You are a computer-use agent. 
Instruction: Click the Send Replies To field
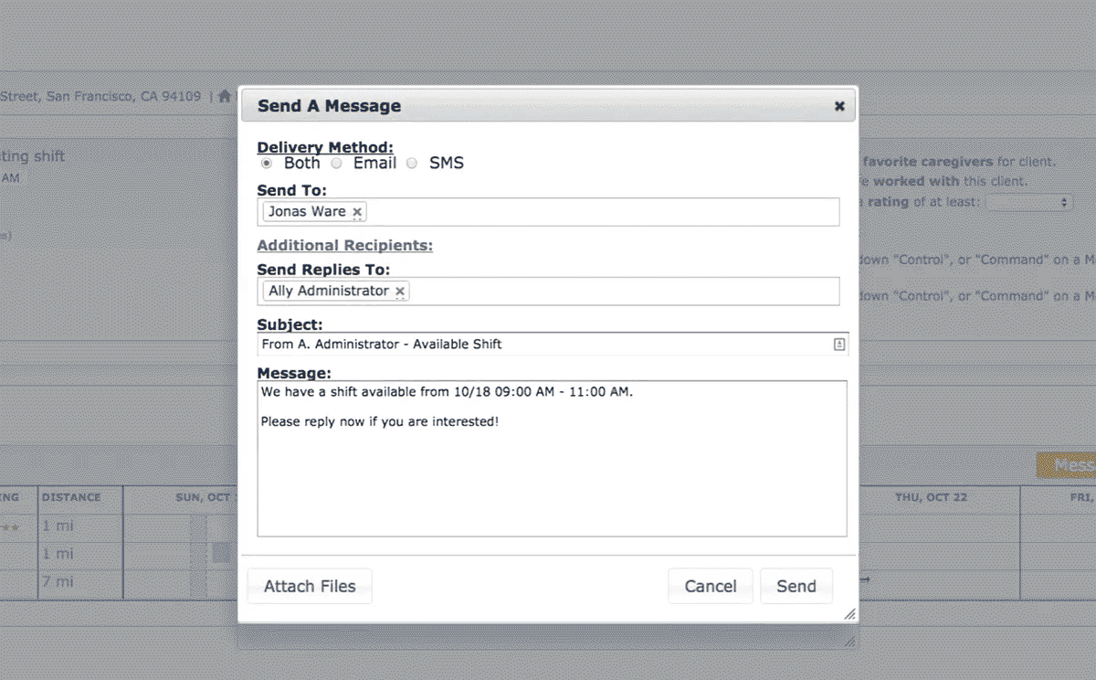tap(548, 292)
